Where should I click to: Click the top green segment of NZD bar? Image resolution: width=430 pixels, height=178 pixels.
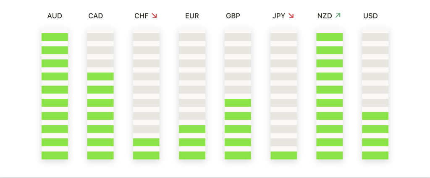click(x=329, y=37)
